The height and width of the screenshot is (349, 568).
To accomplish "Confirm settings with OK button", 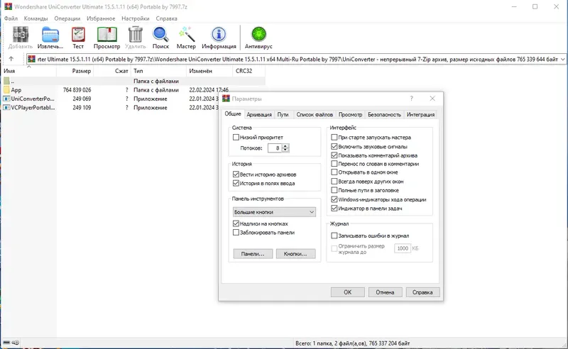I will [x=348, y=292].
